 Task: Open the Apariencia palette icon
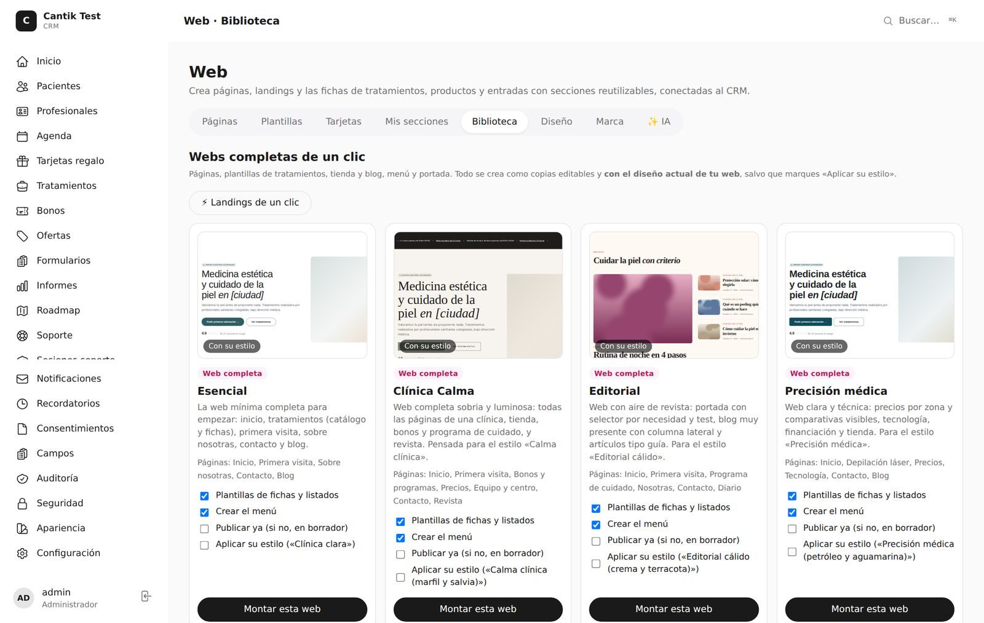tap(22, 528)
